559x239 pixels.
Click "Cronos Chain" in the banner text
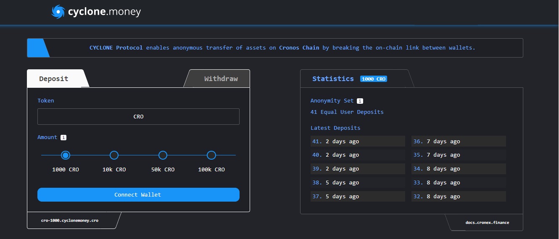coord(299,48)
